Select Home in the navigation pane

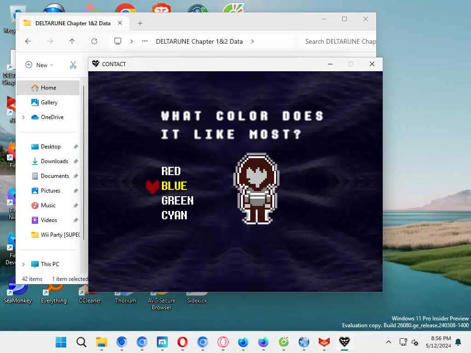48,88
